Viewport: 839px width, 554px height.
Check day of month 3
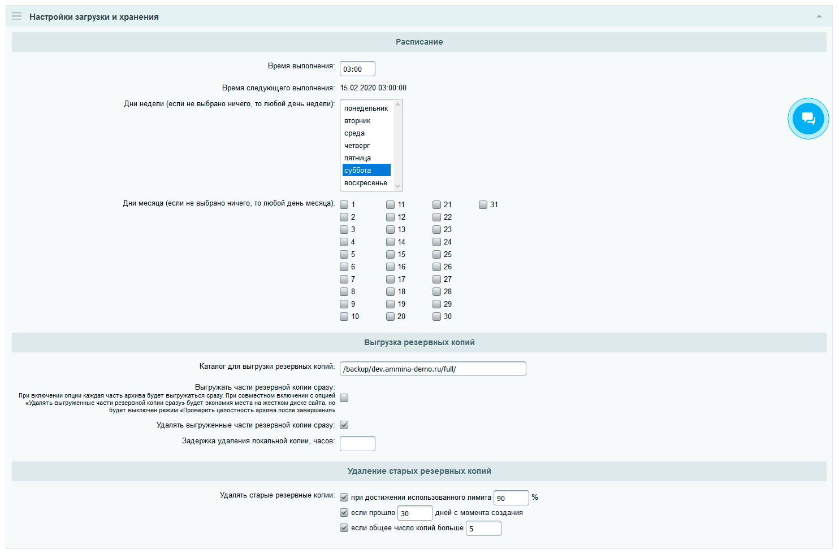(344, 229)
